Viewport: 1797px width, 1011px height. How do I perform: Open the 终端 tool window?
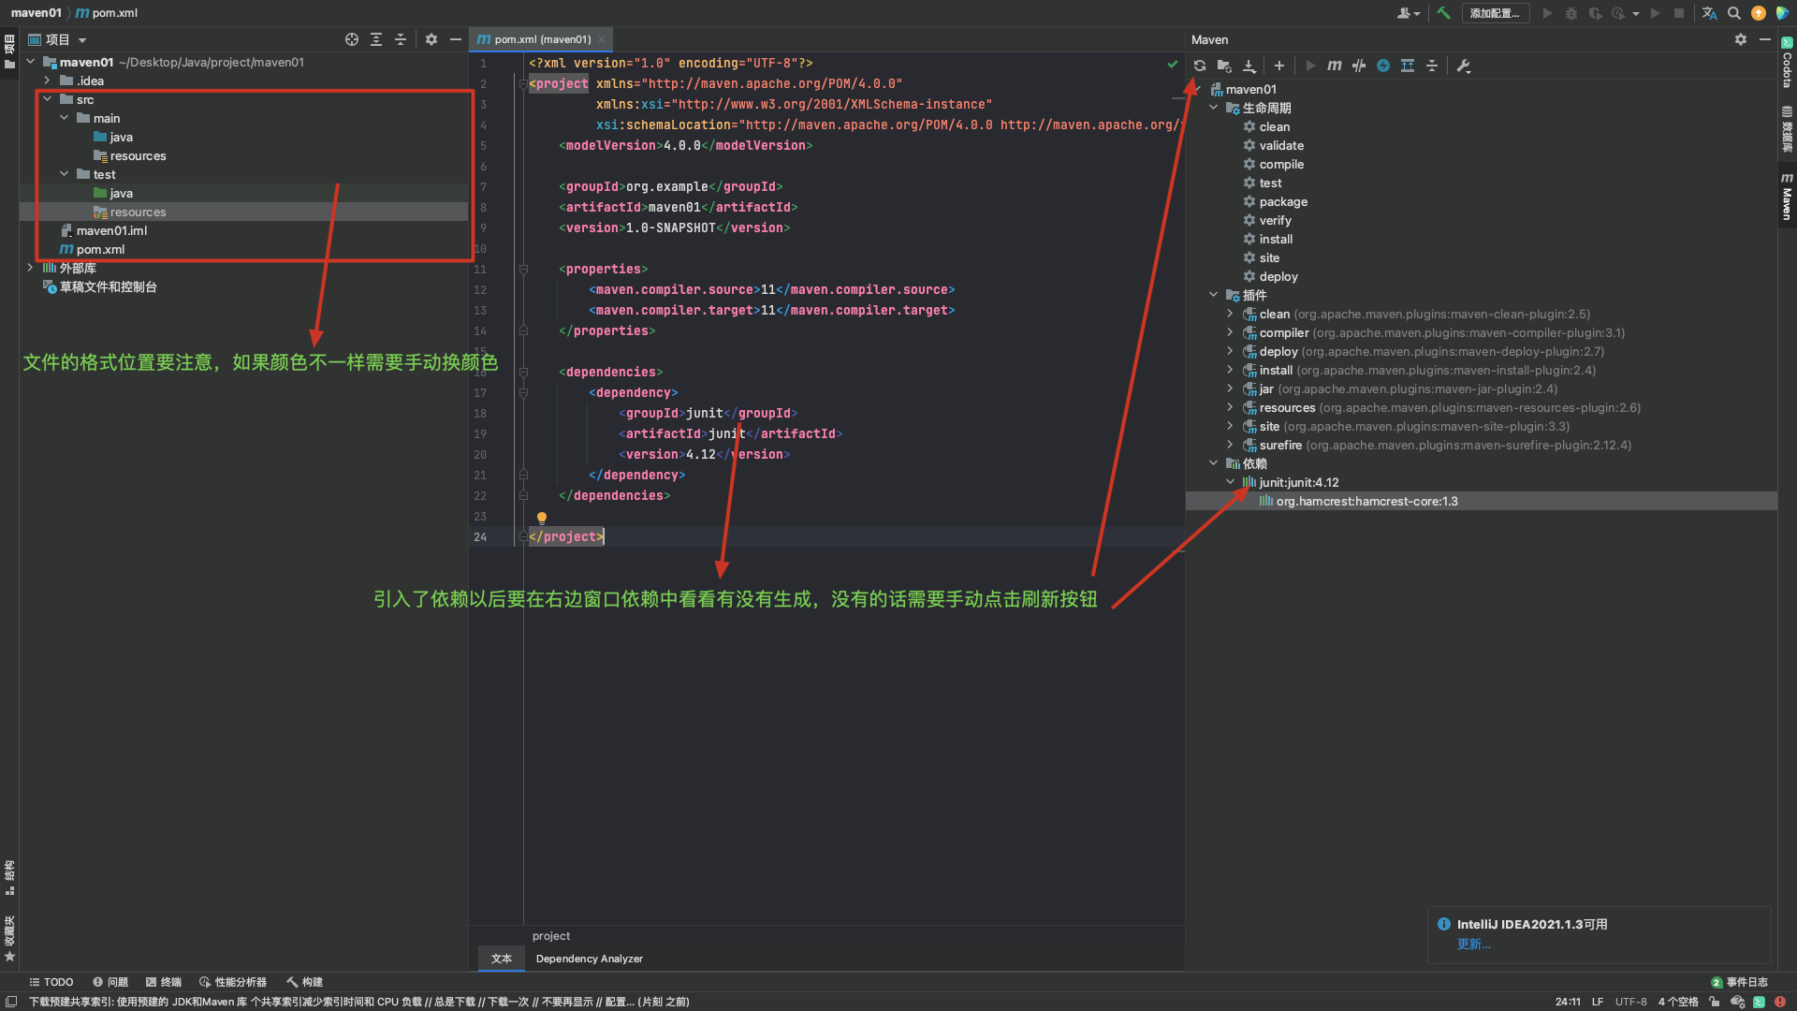tap(164, 982)
